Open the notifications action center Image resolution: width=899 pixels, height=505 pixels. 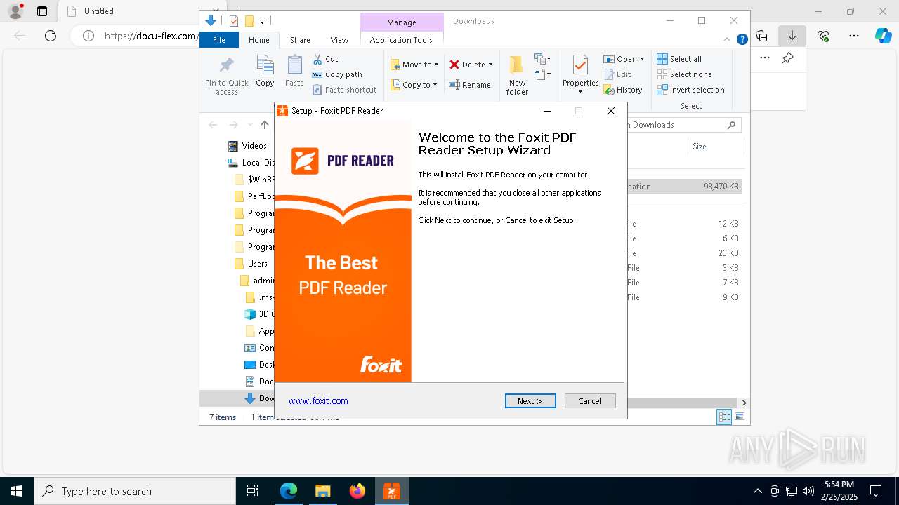tap(876, 491)
